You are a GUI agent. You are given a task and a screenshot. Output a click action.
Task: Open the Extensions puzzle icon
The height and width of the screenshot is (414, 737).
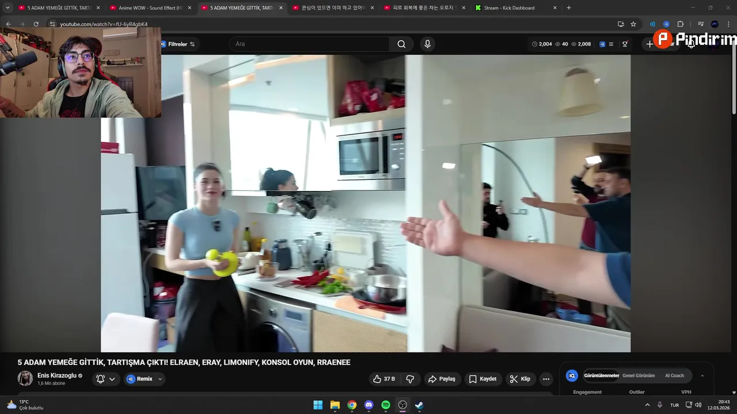[x=680, y=24]
